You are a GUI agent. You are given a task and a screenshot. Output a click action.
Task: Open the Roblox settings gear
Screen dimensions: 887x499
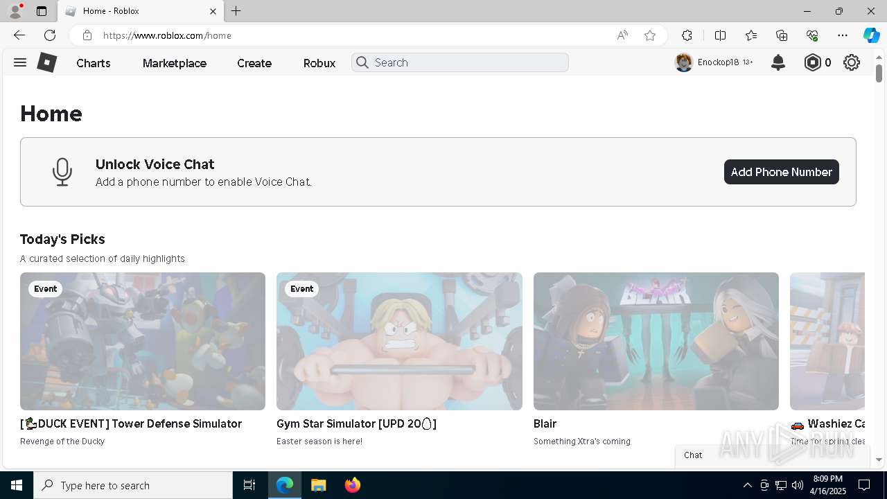tap(852, 62)
